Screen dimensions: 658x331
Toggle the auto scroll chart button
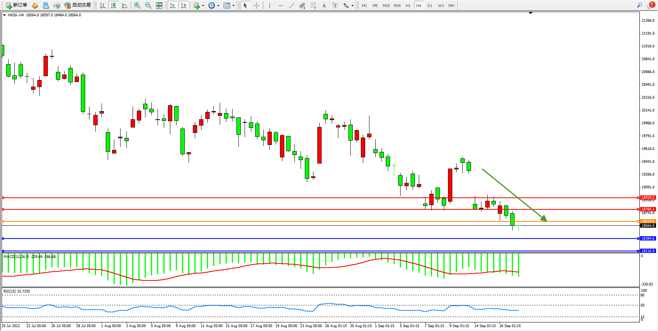[173, 5]
